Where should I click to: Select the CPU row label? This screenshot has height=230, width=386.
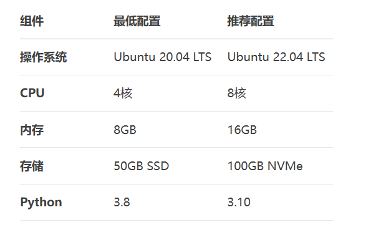[32, 93]
